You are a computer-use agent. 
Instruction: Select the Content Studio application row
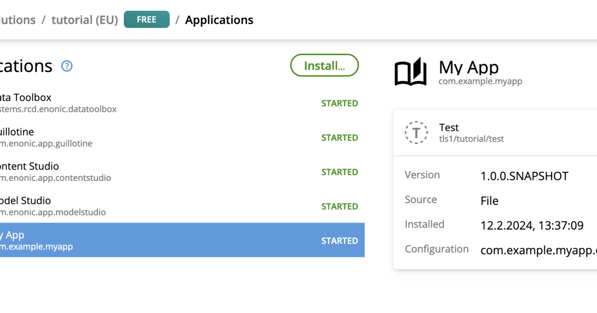[x=149, y=171]
